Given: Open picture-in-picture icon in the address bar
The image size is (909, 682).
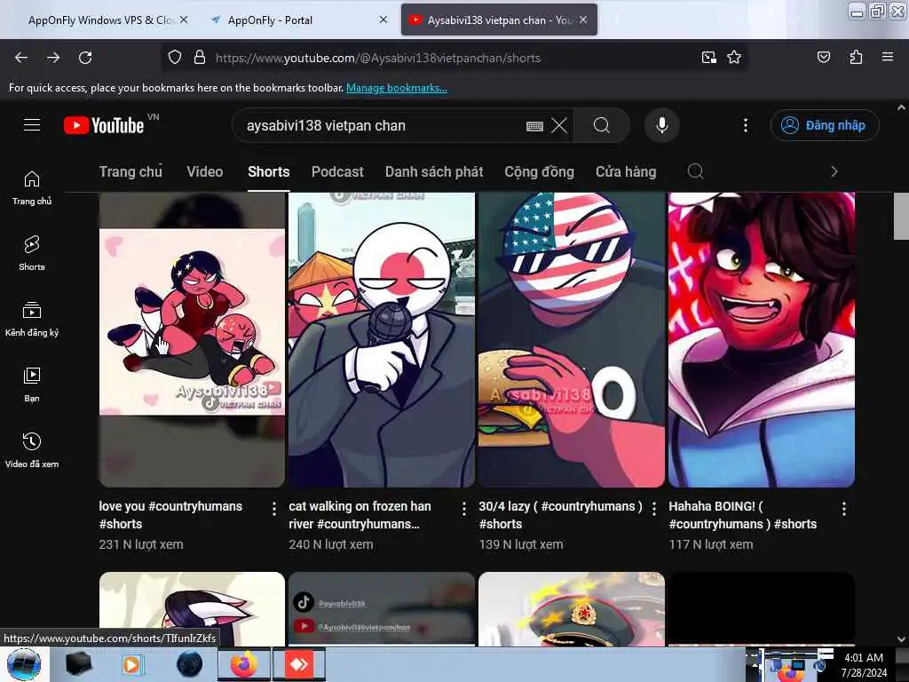Looking at the screenshot, I should point(708,58).
